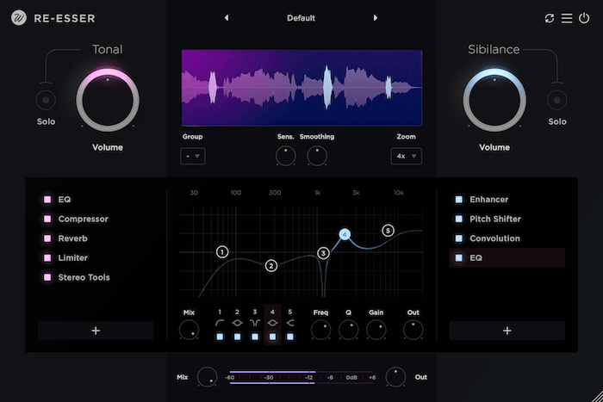Toggle Tonal Solo button

point(46,101)
